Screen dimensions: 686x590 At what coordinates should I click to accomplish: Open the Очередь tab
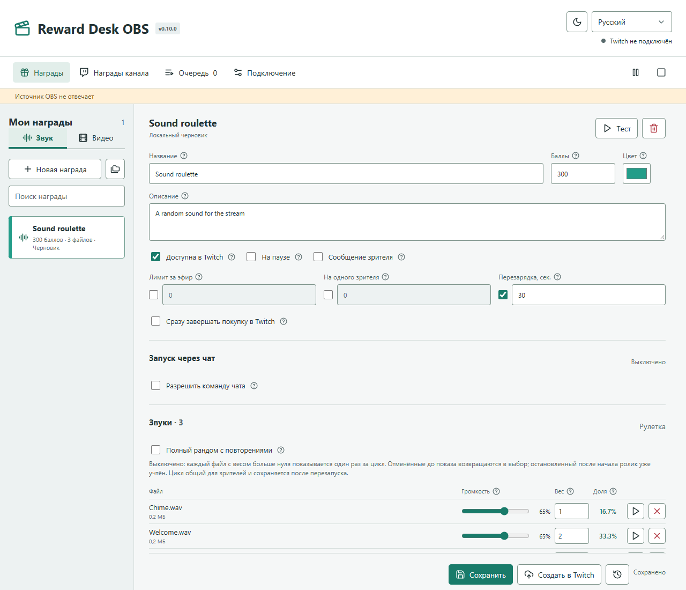tap(191, 72)
